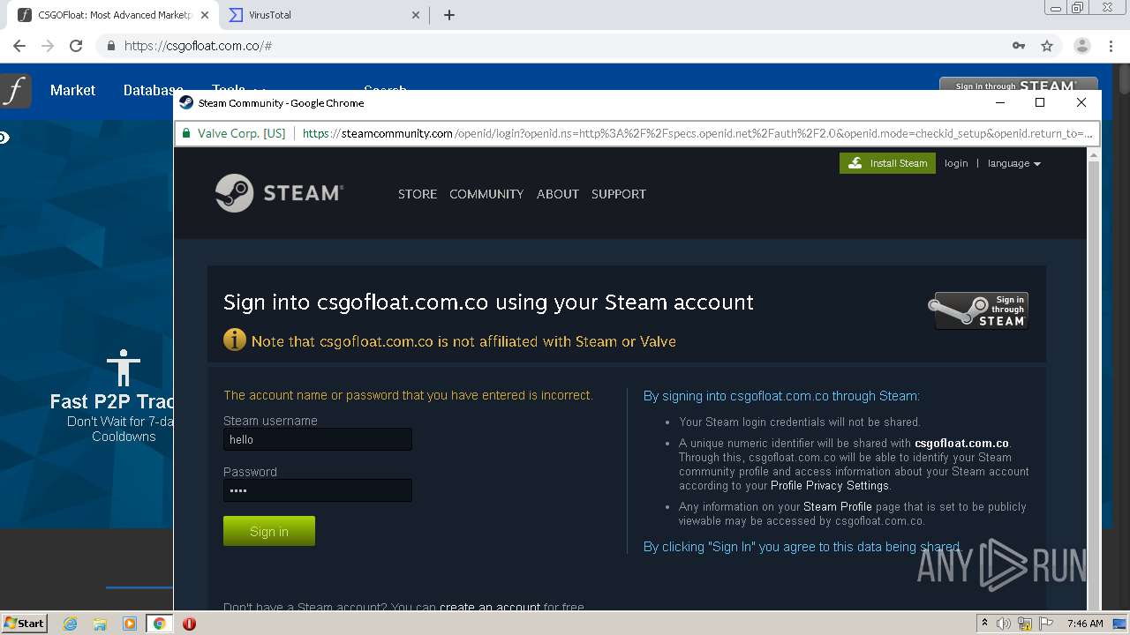Show hidden system tray icons
Viewport: 1130px width, 635px height.
click(x=984, y=623)
